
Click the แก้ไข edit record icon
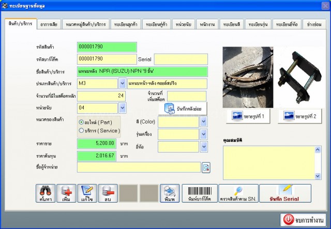87,193
